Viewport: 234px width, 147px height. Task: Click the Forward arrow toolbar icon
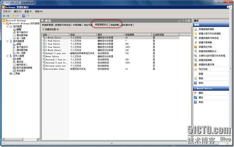tap(8, 16)
